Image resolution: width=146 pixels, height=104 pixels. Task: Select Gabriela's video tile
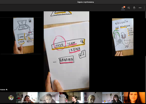(x=91, y=98)
